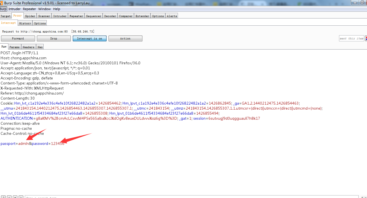Click the Referer header line

(32, 93)
